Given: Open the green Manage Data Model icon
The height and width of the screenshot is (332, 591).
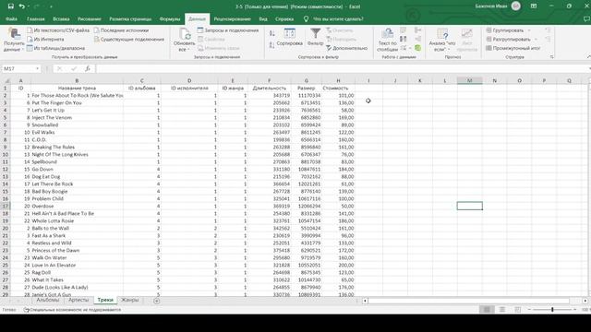Looking at the screenshot, I should (418, 48).
